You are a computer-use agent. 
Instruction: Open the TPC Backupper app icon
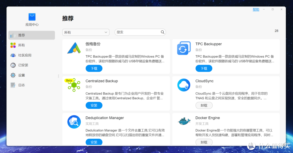tap(184, 48)
